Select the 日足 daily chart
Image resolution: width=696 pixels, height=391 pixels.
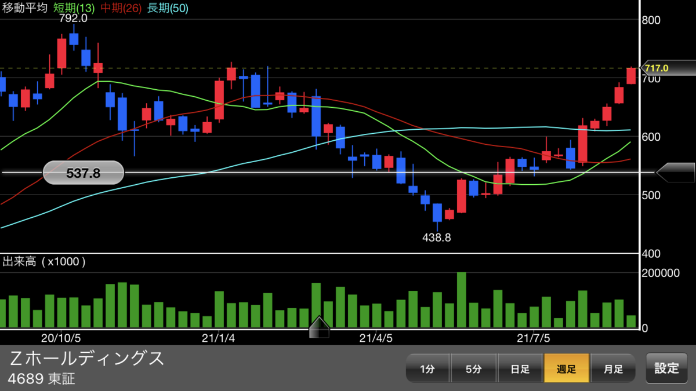(x=520, y=368)
